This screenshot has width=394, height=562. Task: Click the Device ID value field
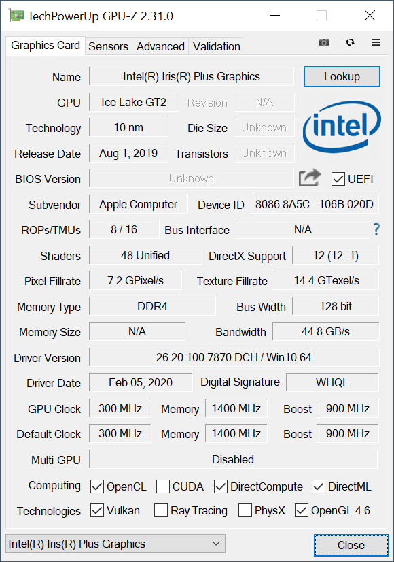pos(315,204)
